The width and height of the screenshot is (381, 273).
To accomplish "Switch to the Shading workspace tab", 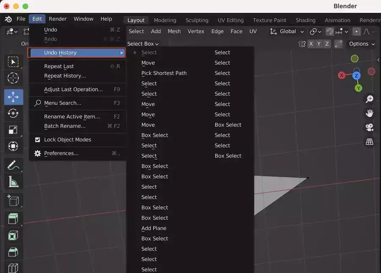I will click(x=305, y=20).
